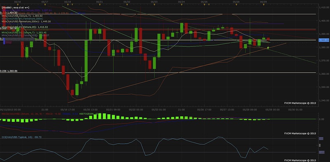Viewport: 330px width, 162px height.
Task: Select the template label 'Modèle : mva d et w+'
Action: click(x=15, y=7)
